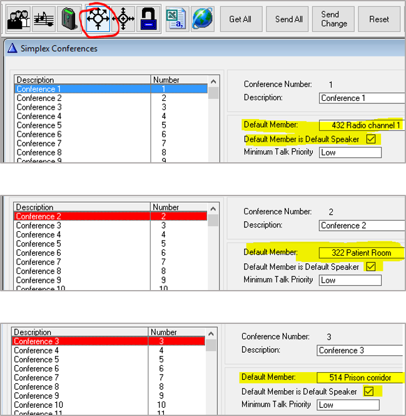Open Minimum Talk Priority field in Conference 3 panel
The height and width of the screenshot is (416, 406).
click(348, 405)
